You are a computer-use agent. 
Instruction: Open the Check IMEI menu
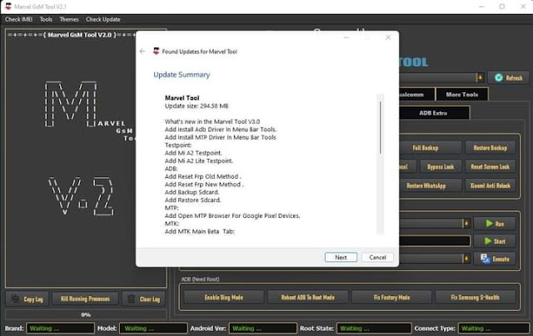tap(18, 19)
